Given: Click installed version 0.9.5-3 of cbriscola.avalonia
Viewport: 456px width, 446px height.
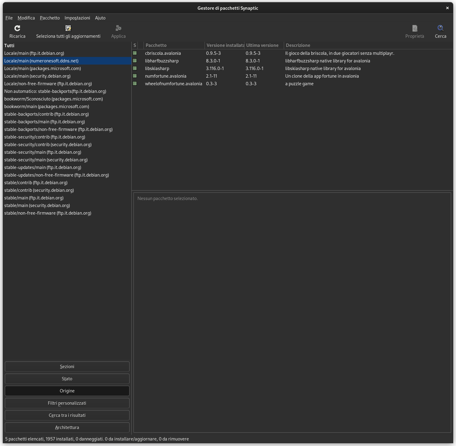Looking at the screenshot, I should tap(213, 53).
